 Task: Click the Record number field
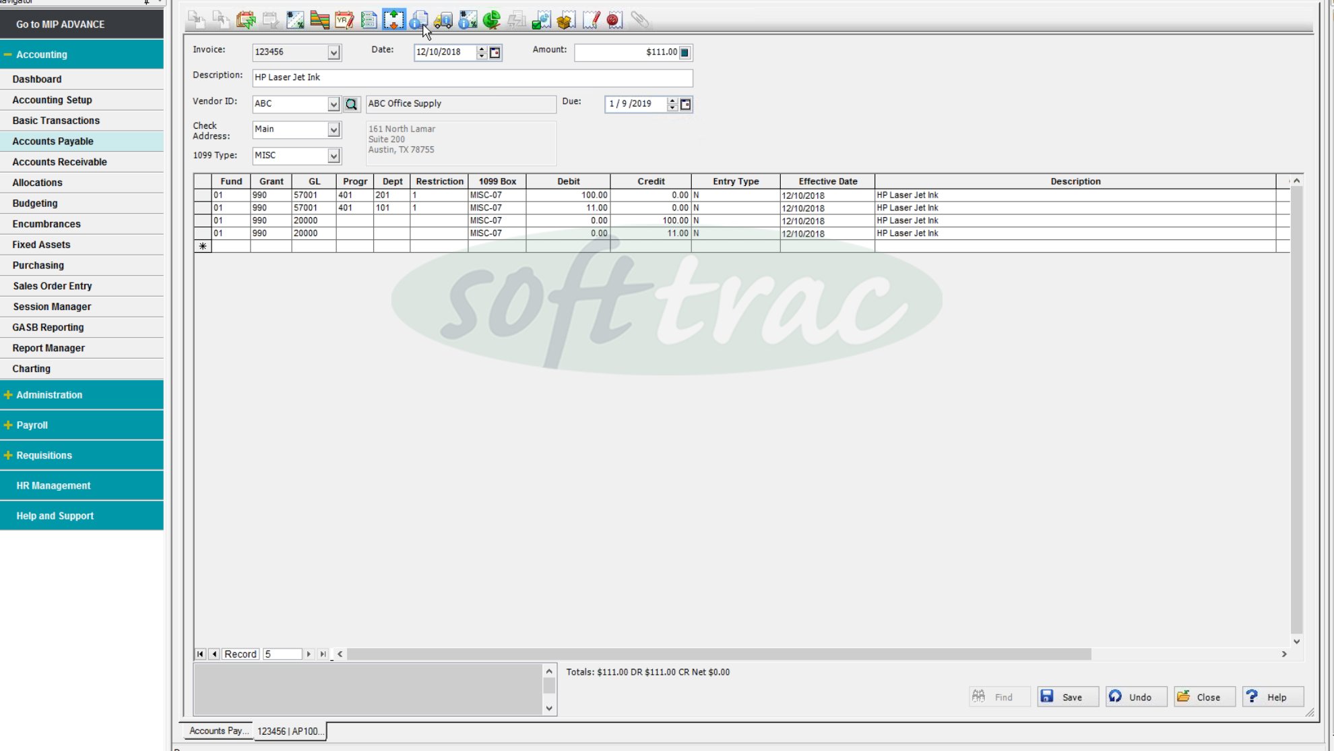coord(282,654)
